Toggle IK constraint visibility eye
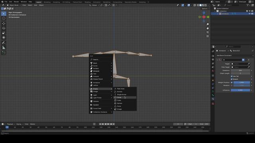The image size is (255, 143). [243, 60]
